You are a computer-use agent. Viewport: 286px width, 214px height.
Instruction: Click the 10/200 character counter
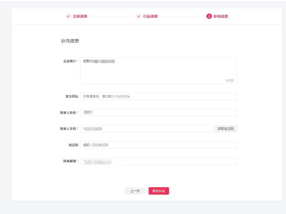(x=230, y=80)
